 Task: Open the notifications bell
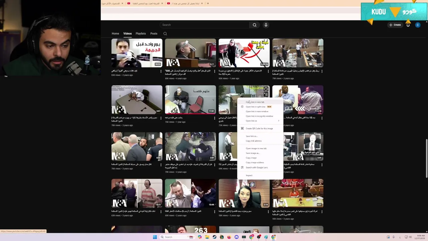point(408,25)
